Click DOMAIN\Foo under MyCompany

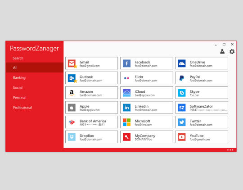coord(143,140)
